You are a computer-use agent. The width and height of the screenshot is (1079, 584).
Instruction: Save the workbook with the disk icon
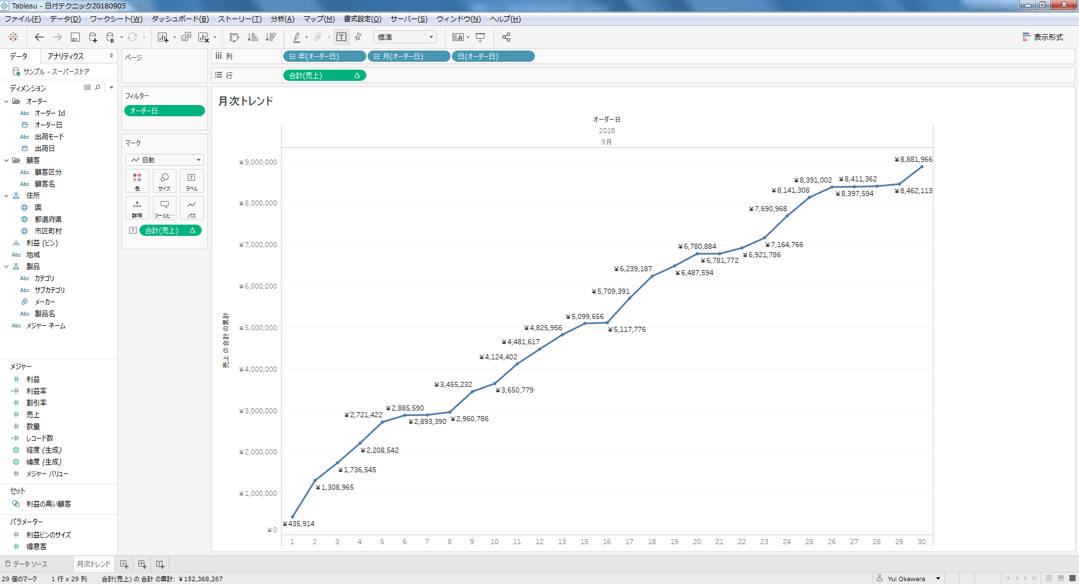click(x=75, y=37)
